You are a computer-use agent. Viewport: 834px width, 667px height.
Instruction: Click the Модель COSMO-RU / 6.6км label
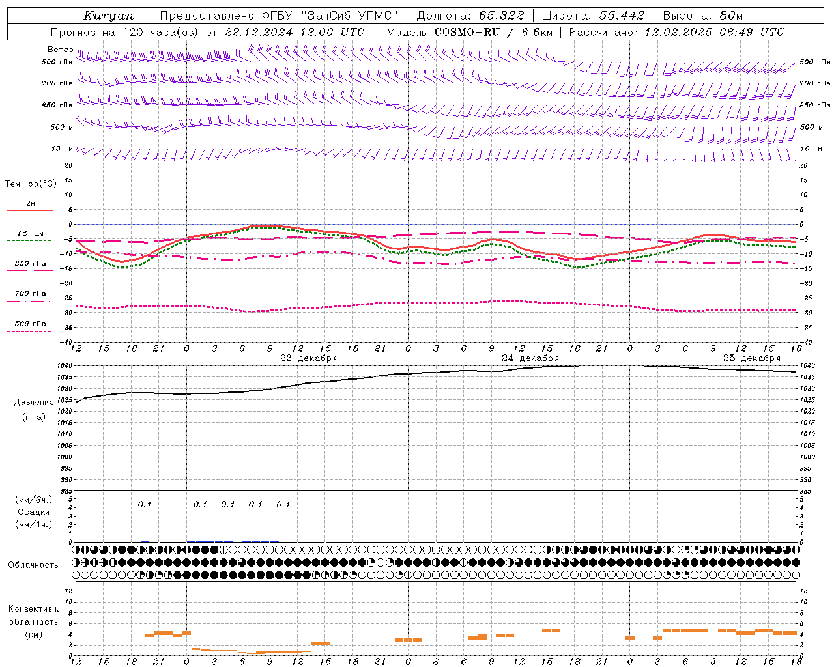470,32
